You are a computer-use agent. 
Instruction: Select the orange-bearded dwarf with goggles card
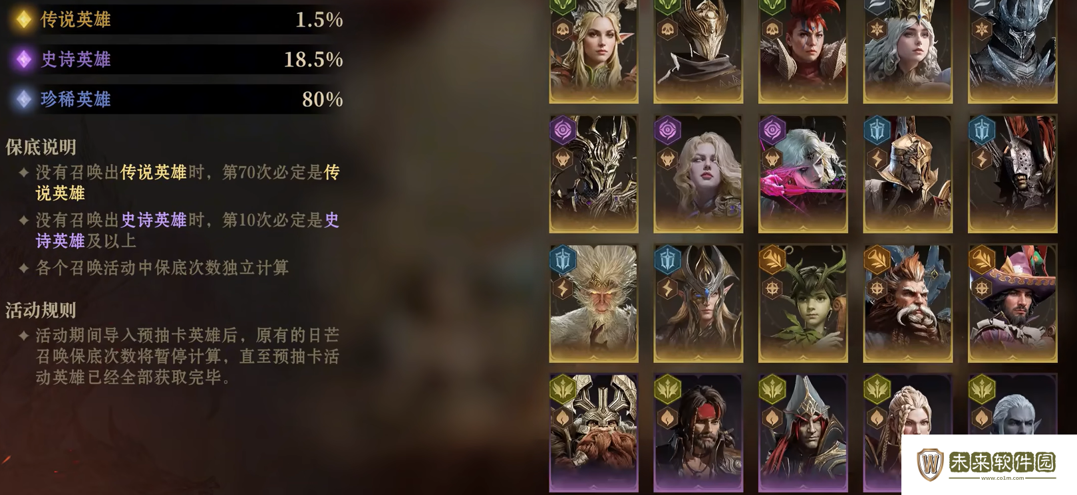(907, 303)
